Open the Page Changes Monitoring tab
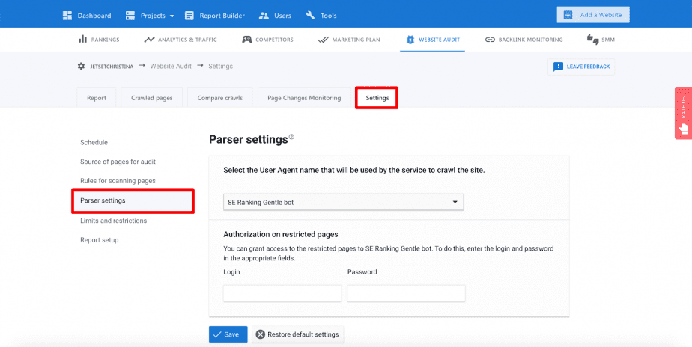The image size is (692, 347). click(x=304, y=98)
